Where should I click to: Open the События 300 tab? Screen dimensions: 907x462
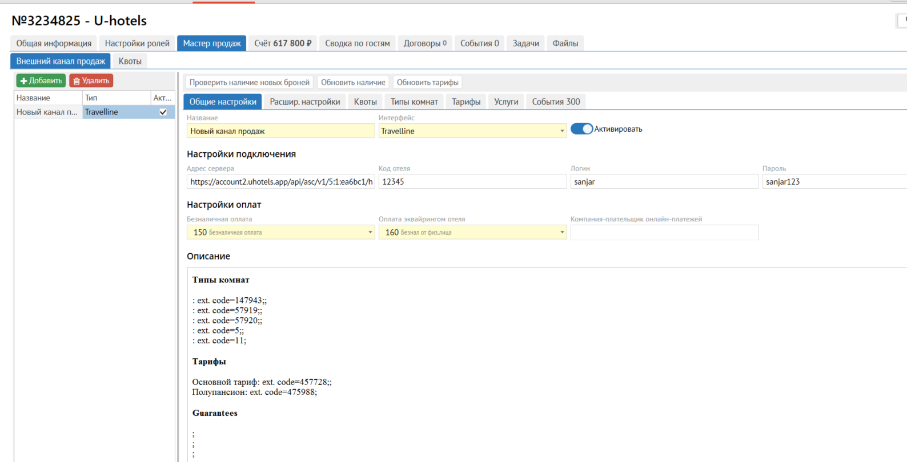point(556,102)
